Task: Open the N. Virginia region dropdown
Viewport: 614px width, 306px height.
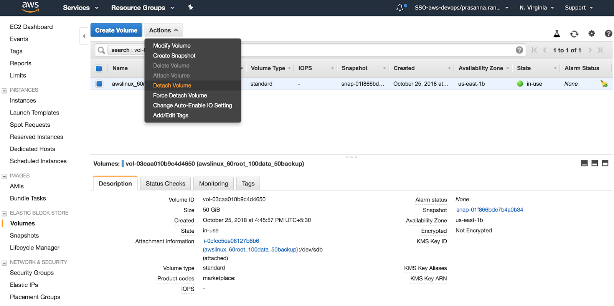Action: point(536,8)
